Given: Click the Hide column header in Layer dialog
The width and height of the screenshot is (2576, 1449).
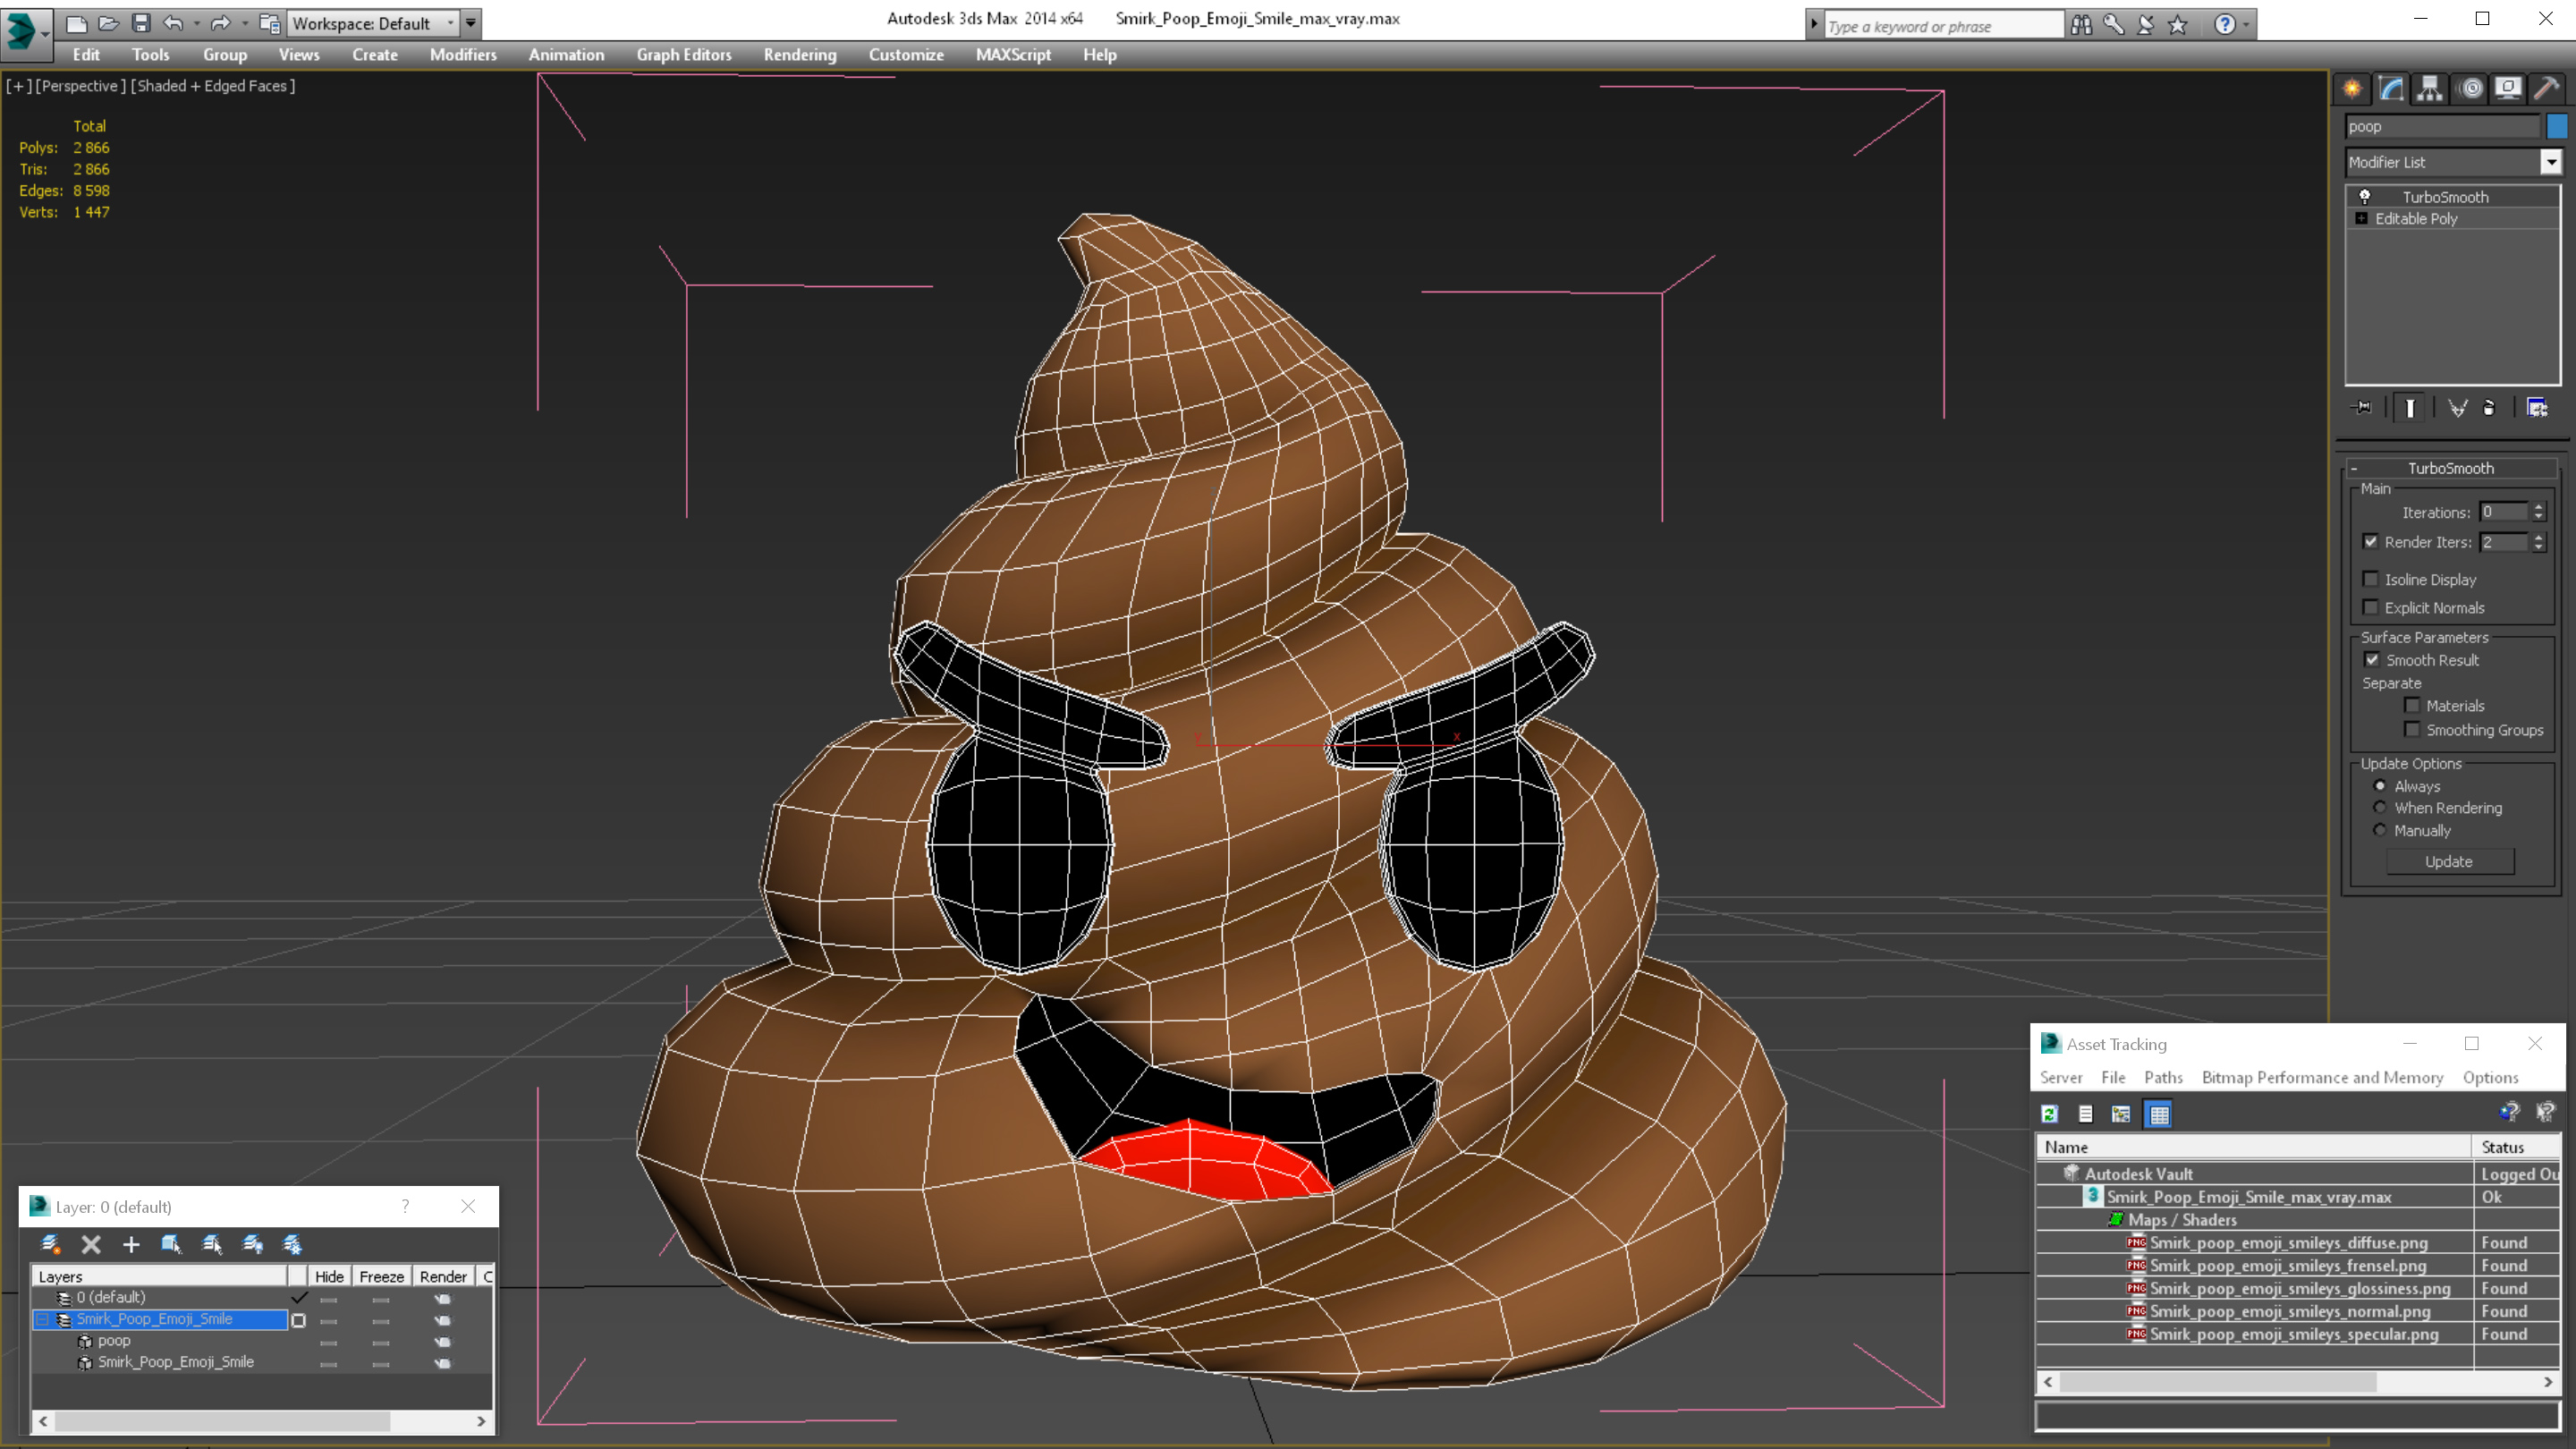Looking at the screenshot, I should (329, 1276).
